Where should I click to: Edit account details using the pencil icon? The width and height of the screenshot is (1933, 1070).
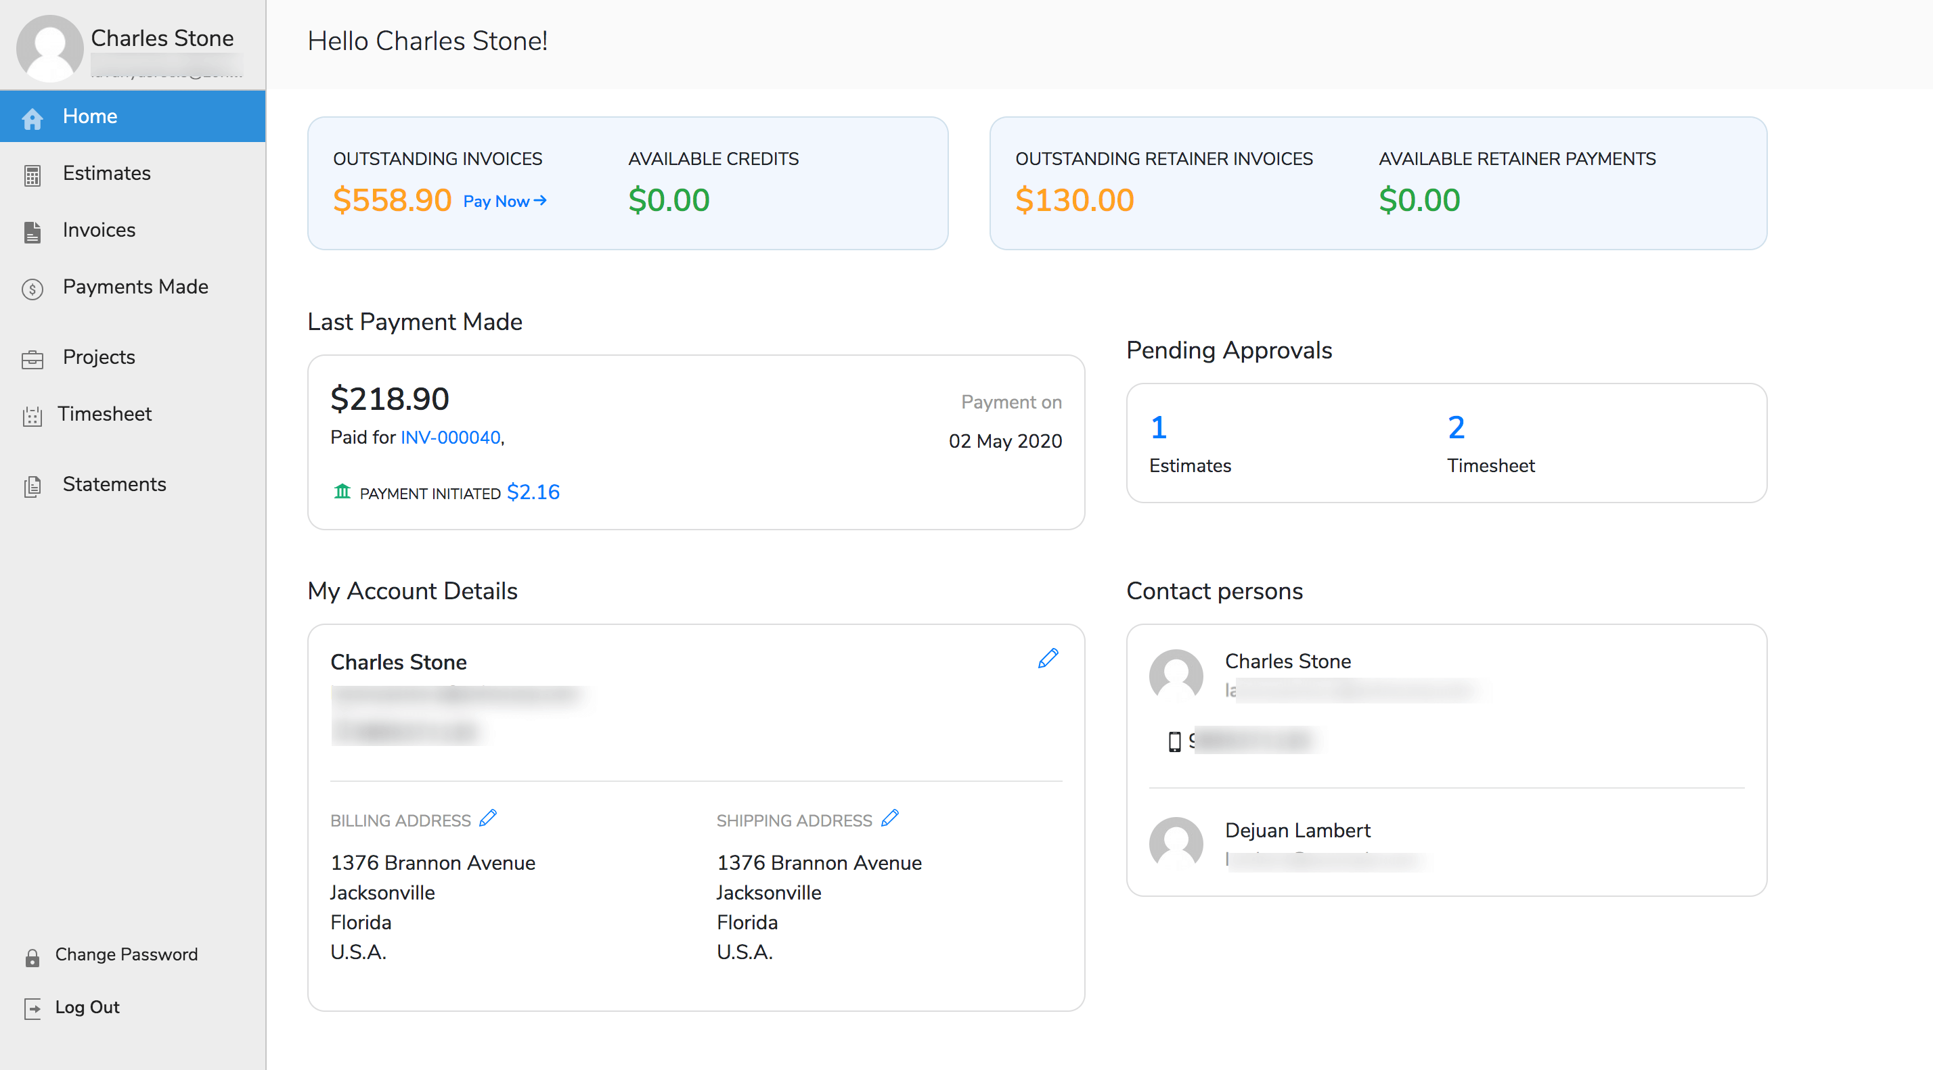(1048, 657)
